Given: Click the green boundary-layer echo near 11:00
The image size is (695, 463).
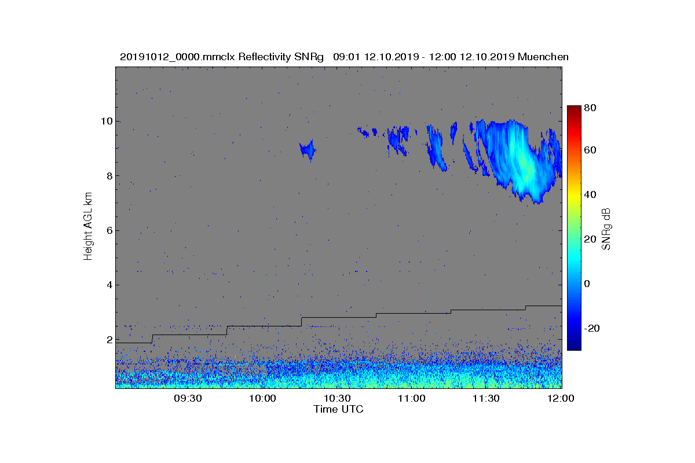Looking at the screenshot, I should click(412, 379).
